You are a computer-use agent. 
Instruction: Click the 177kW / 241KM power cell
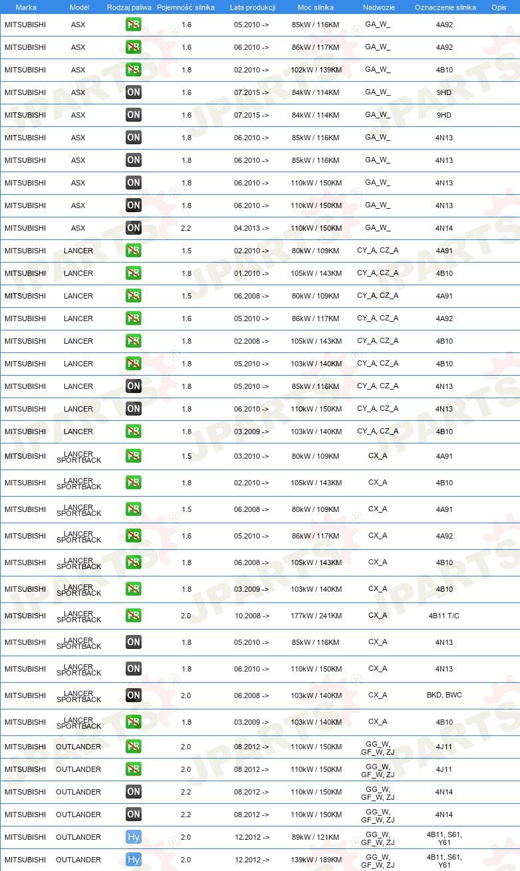tap(317, 616)
